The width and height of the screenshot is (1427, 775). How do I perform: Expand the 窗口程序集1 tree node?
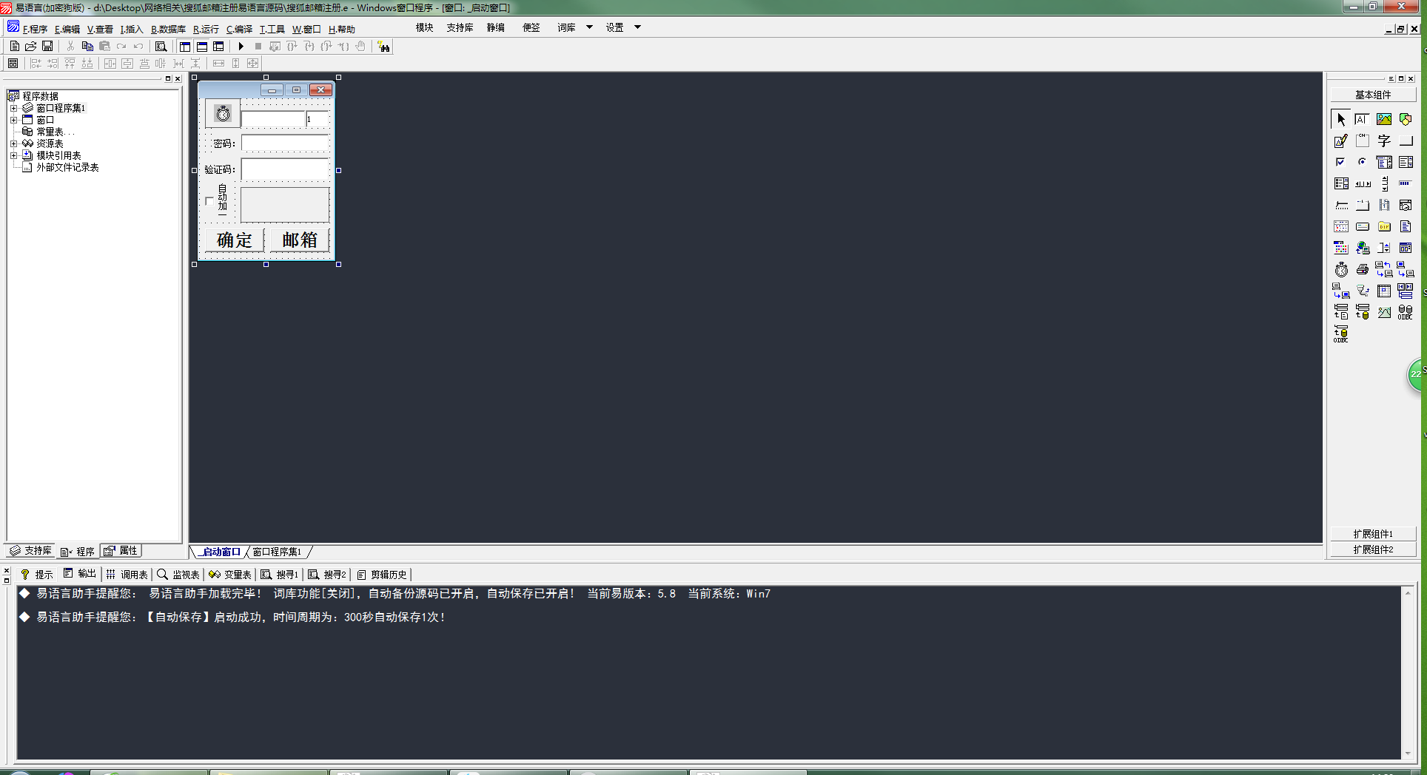[x=13, y=108]
